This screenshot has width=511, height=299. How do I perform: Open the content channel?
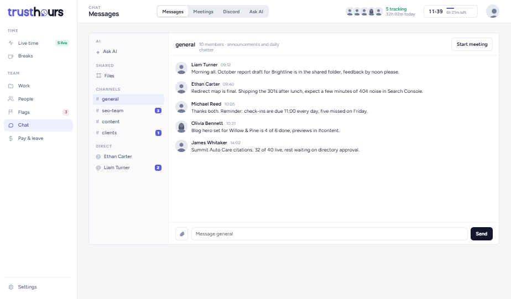[128, 122]
